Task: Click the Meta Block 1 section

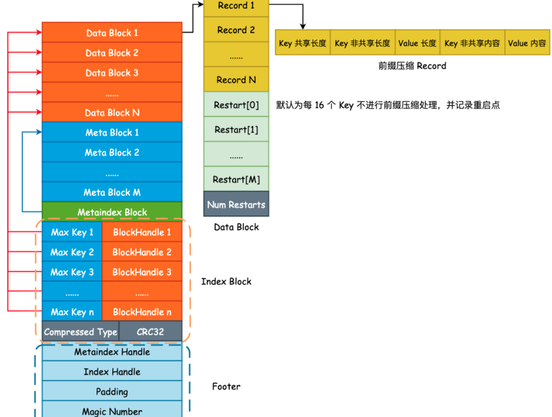Action: point(111,132)
